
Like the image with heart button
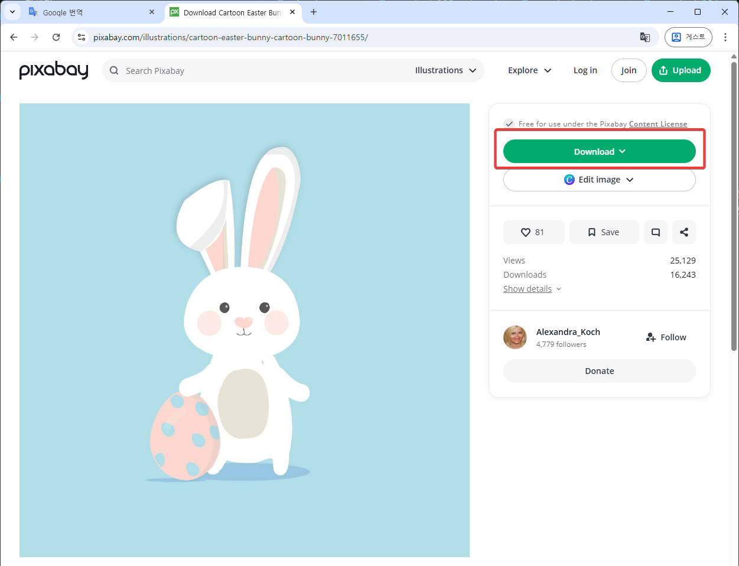533,232
